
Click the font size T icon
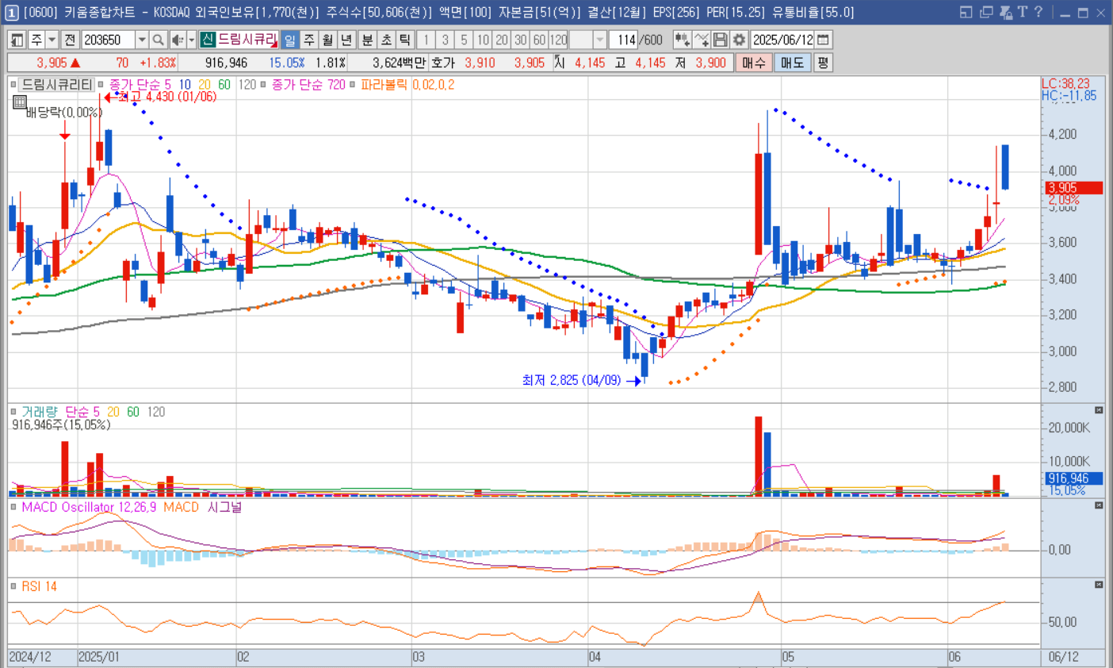pos(1022,12)
